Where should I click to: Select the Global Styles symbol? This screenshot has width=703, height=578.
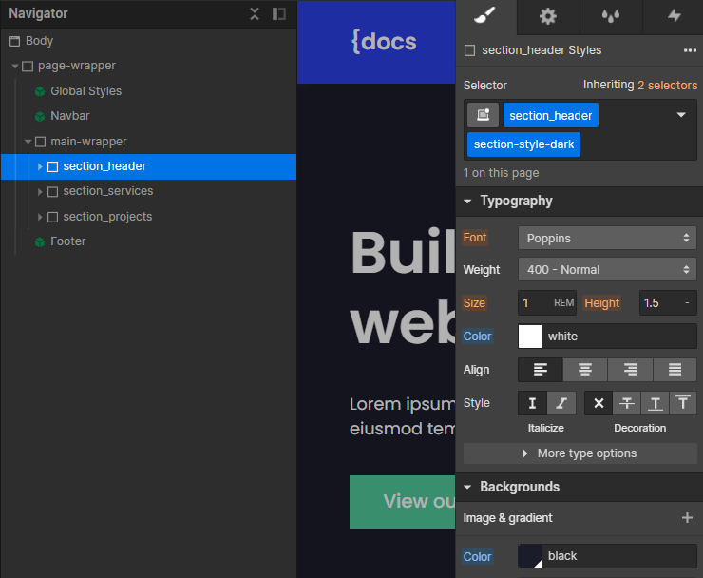86,91
